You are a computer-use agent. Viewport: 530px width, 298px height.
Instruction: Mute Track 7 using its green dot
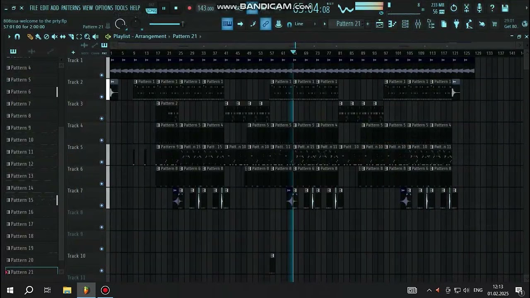[x=101, y=205]
